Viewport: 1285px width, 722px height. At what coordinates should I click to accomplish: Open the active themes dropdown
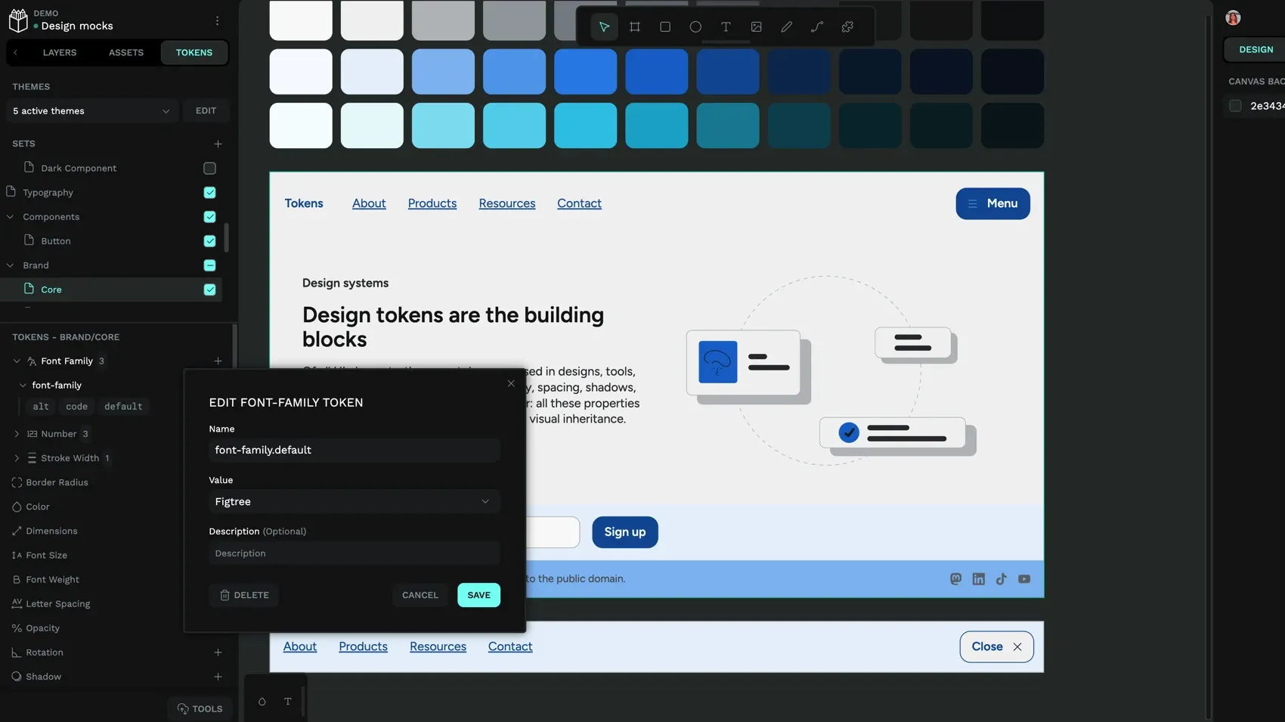[91, 111]
